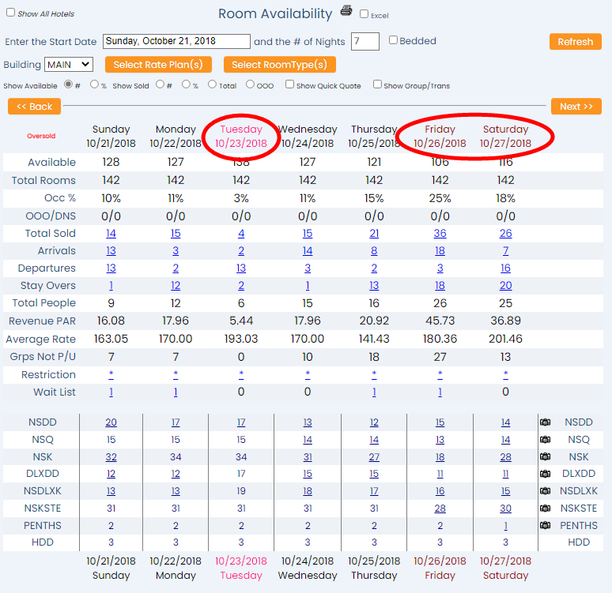The height and width of the screenshot is (593, 612).
Task: Click the Start Date input field
Action: click(176, 41)
